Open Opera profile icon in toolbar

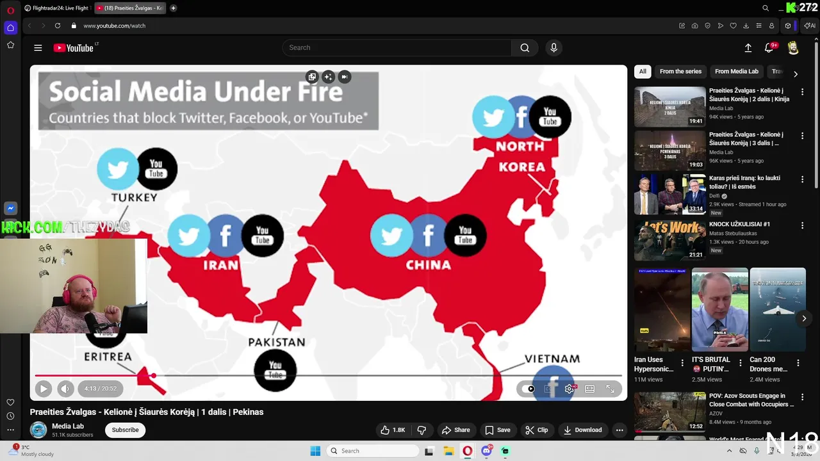772,26
